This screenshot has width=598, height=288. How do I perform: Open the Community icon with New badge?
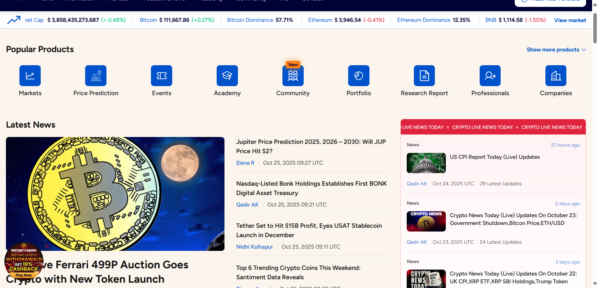(x=293, y=76)
